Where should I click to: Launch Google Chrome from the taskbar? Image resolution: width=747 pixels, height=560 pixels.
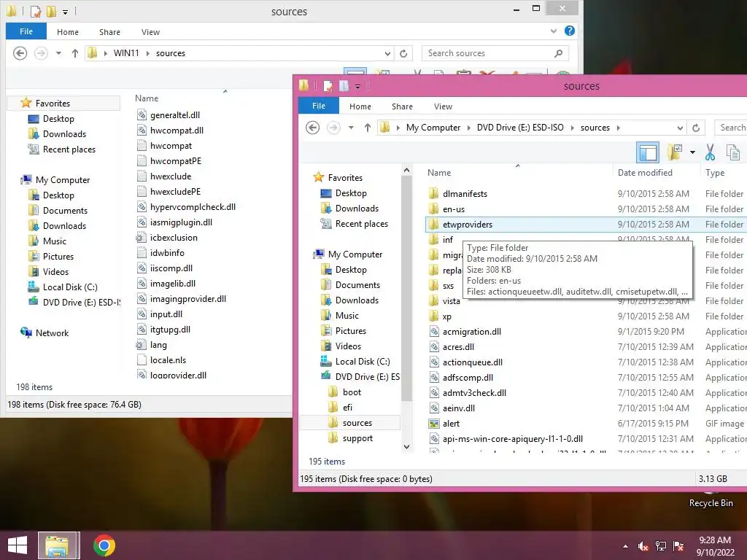point(104,545)
